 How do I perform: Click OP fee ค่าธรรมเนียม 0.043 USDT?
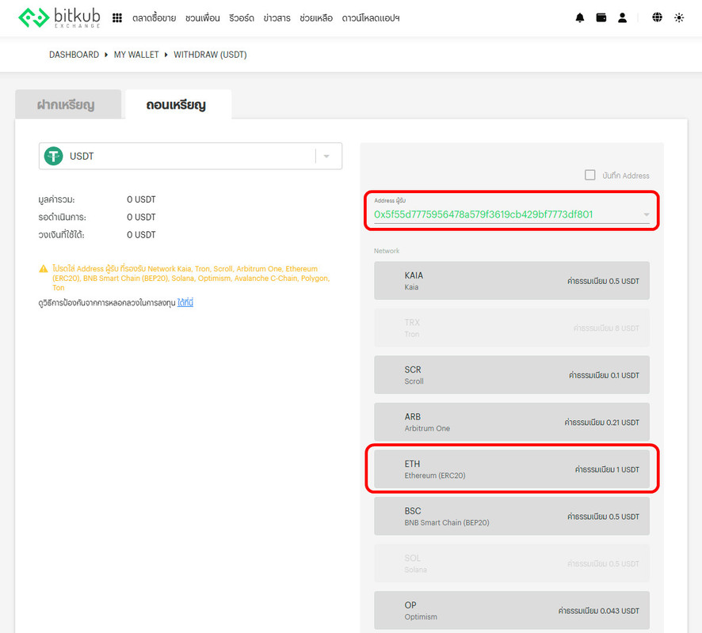[598, 611]
